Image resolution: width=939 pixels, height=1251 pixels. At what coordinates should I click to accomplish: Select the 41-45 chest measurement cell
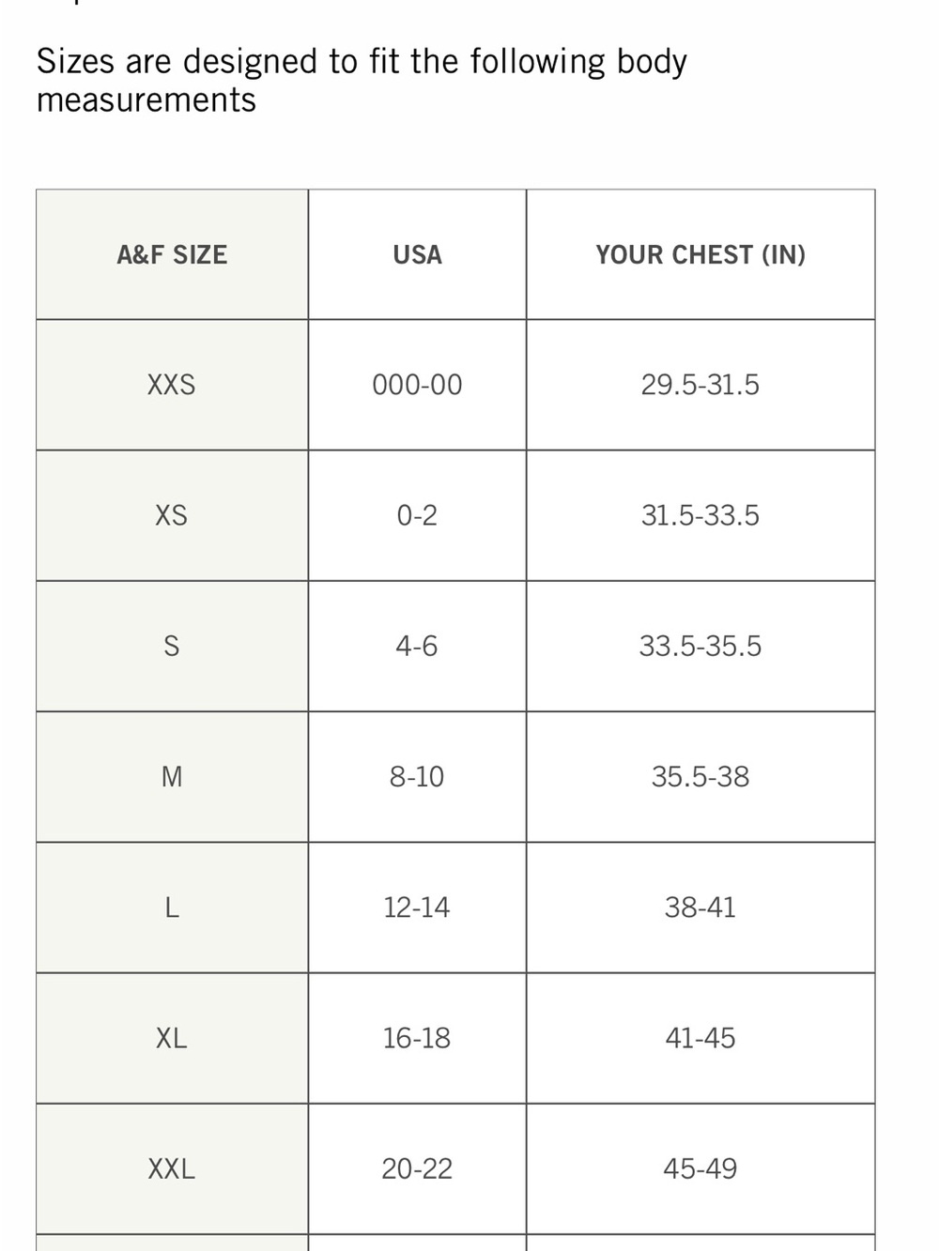click(x=700, y=1038)
